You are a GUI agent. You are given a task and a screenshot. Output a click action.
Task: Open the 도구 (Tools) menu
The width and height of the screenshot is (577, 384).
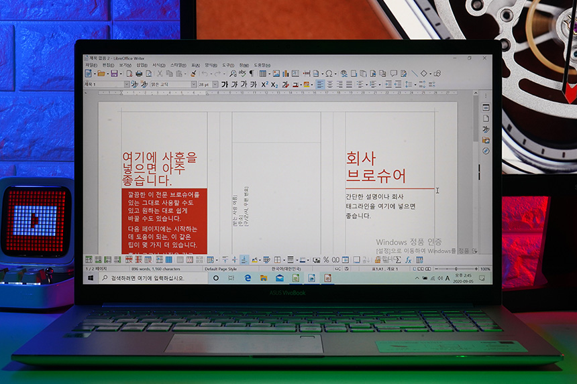(228, 65)
